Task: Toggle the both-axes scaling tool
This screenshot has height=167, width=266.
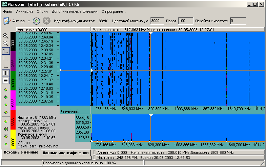Action: 6,51
